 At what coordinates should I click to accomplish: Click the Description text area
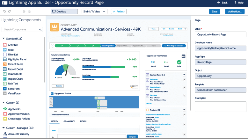click(x=221, y=107)
